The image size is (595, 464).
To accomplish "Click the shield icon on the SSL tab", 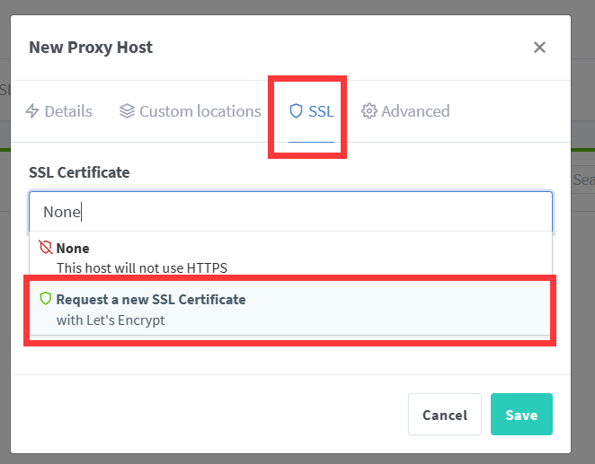I will click(x=296, y=111).
